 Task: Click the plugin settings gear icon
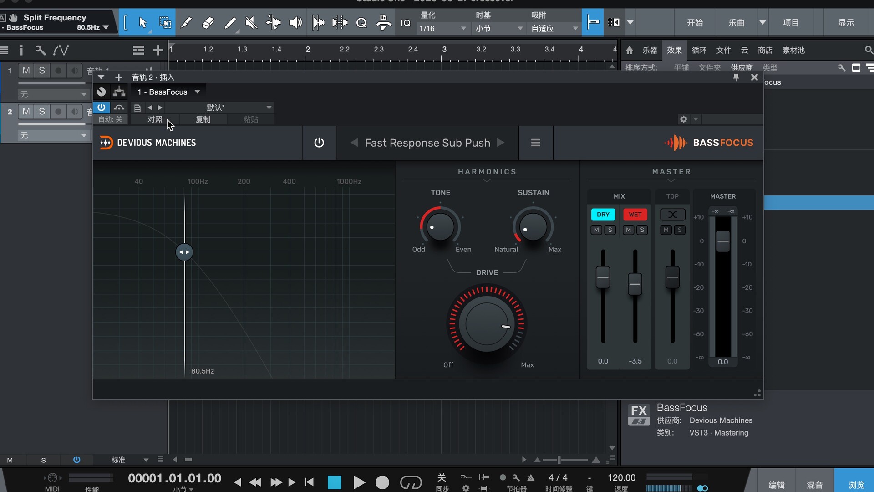683,119
